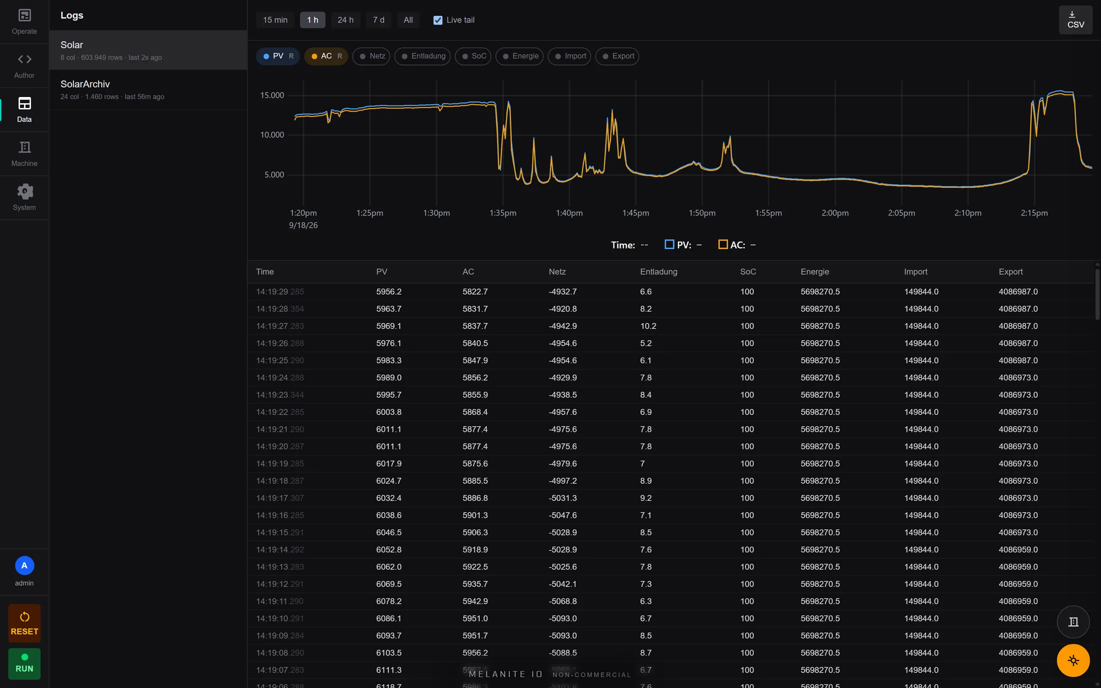Toggle the AC series chip
The width and height of the screenshot is (1101, 688).
[326, 56]
